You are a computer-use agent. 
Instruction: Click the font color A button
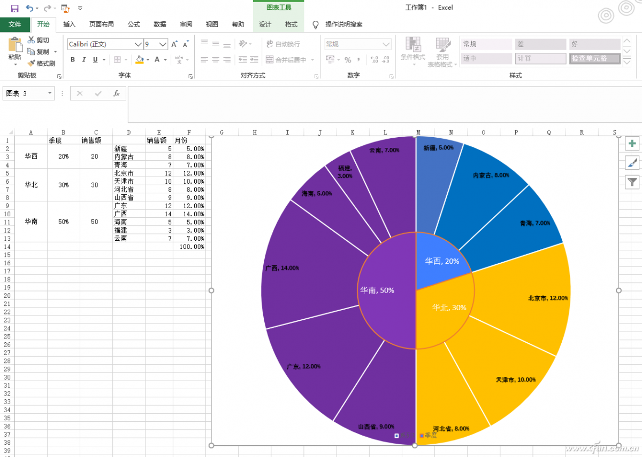(157, 60)
